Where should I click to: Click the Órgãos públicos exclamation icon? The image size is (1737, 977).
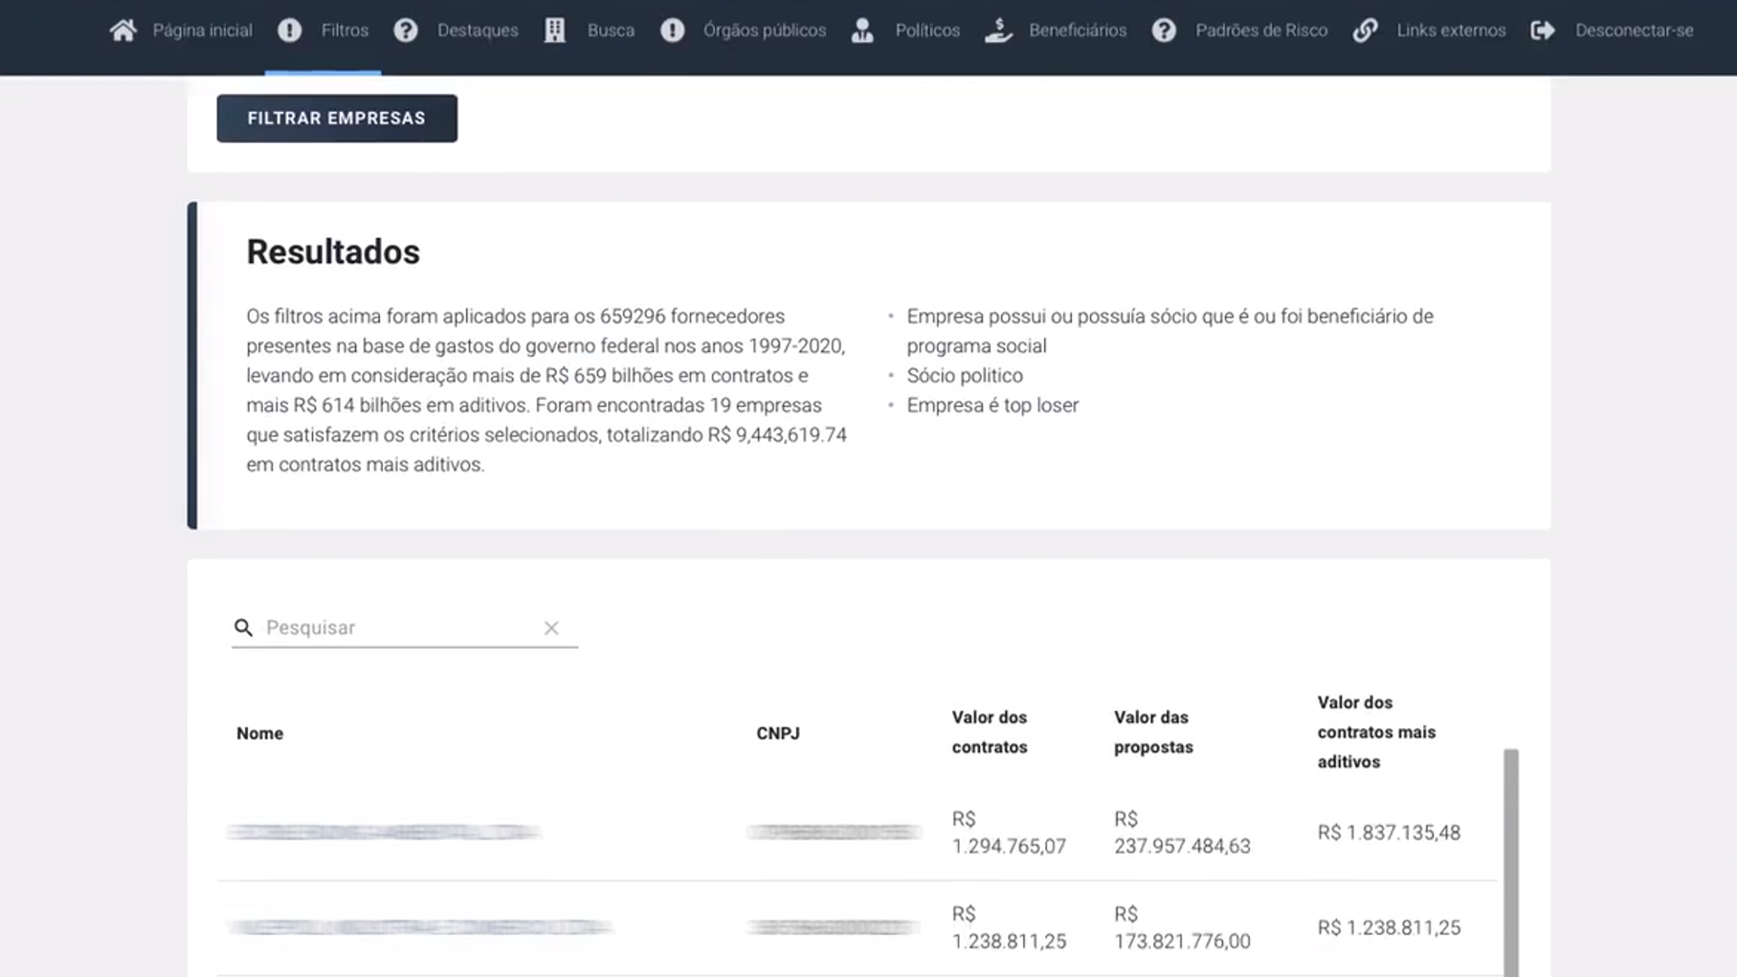click(x=672, y=31)
